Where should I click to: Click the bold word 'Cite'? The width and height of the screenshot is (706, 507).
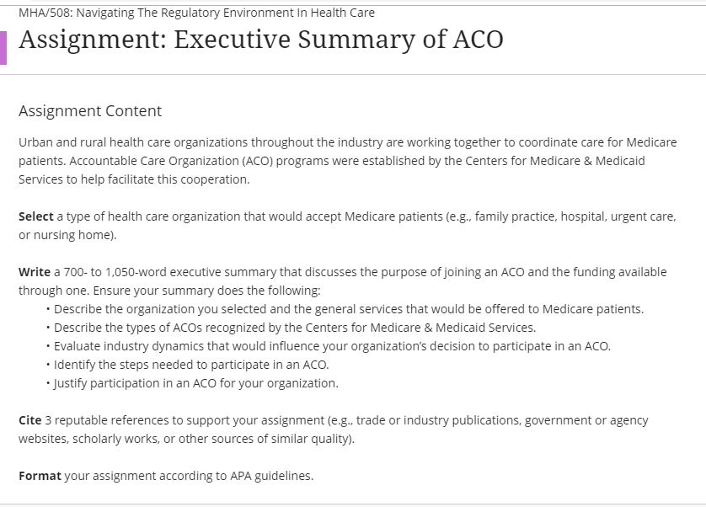pyautogui.click(x=29, y=420)
